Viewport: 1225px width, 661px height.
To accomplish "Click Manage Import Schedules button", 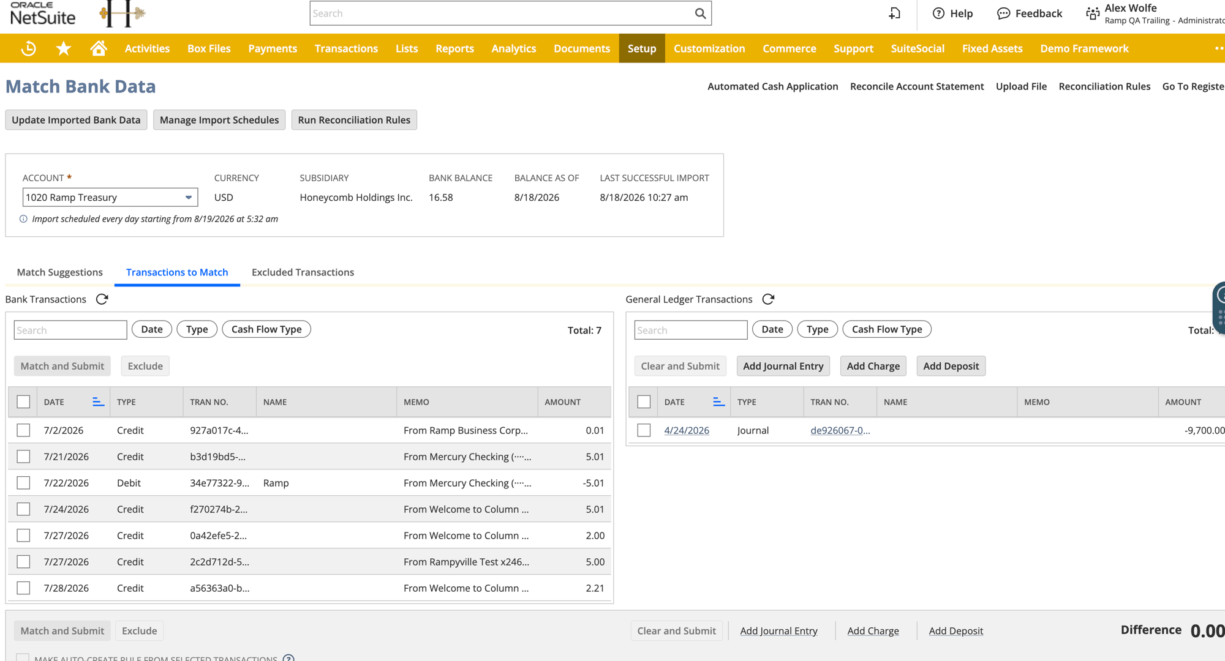I will click(219, 120).
